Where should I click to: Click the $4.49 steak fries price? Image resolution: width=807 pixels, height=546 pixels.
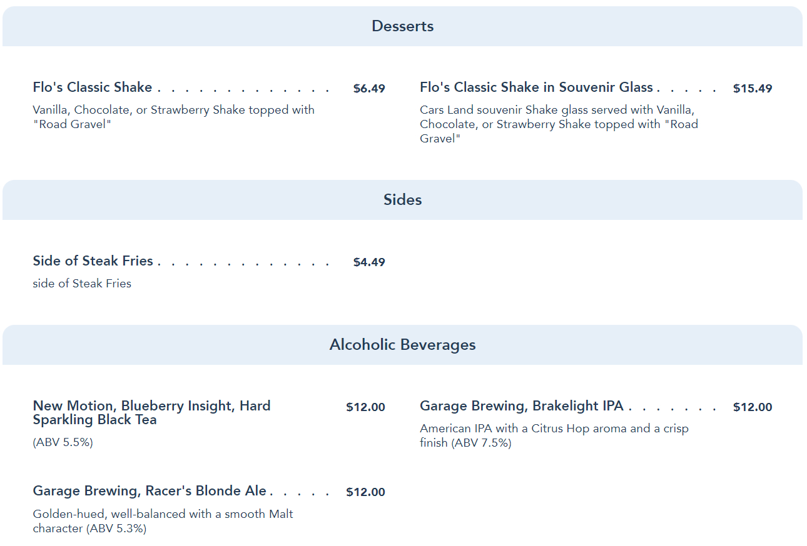tap(369, 262)
